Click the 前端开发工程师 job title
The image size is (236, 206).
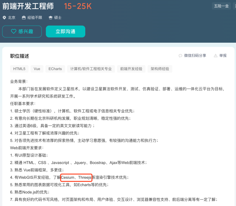28,6
